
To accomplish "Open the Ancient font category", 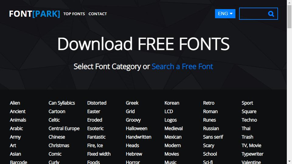I will tap(18, 111).
